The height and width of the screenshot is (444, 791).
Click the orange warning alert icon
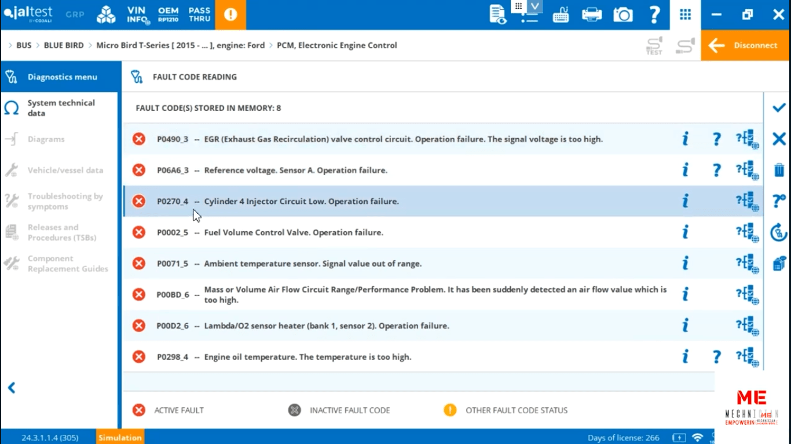click(x=230, y=15)
